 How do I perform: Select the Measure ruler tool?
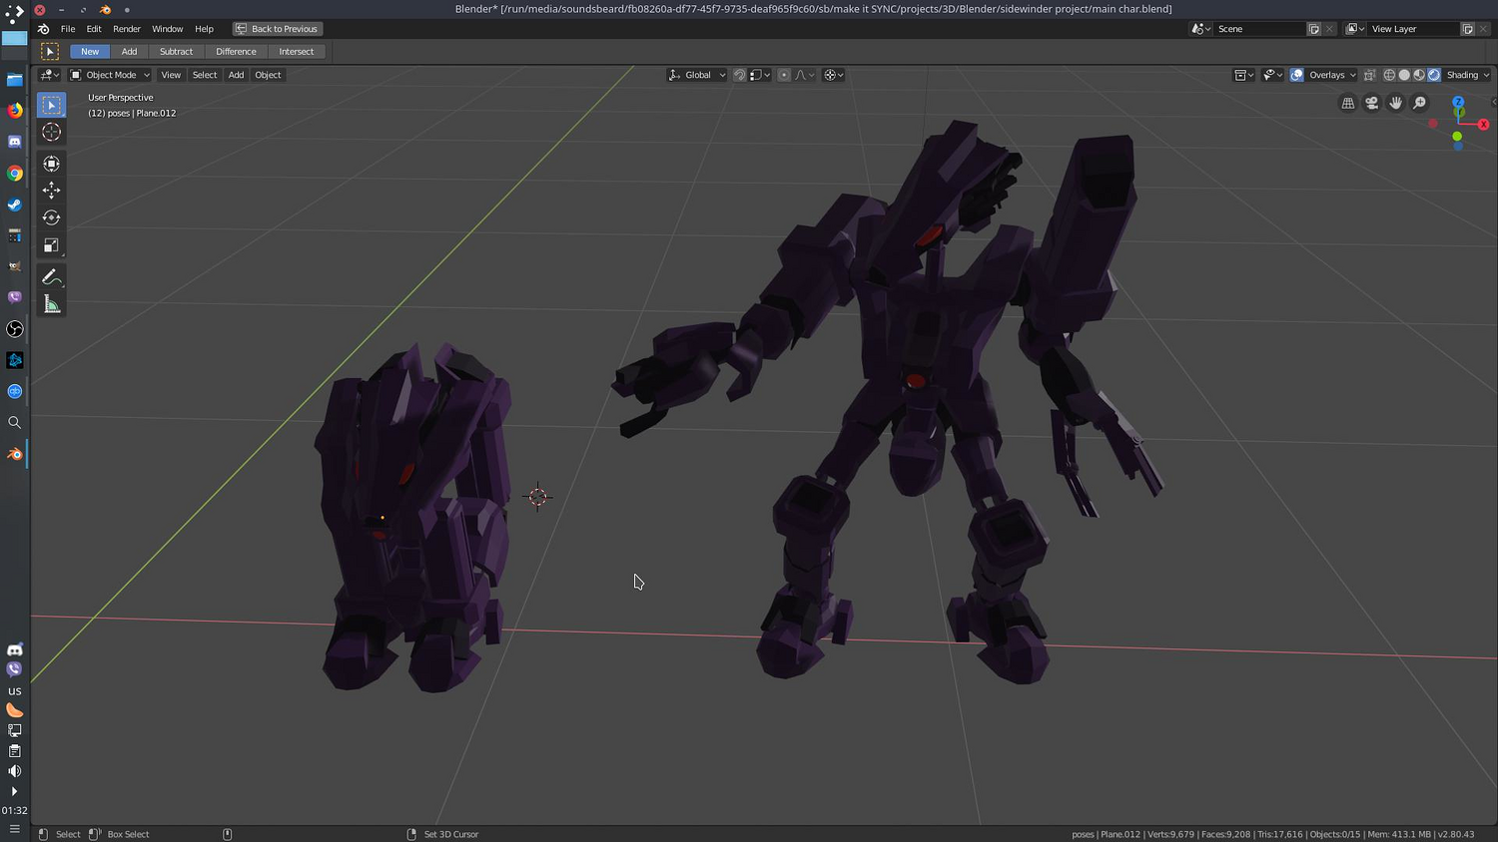[51, 304]
